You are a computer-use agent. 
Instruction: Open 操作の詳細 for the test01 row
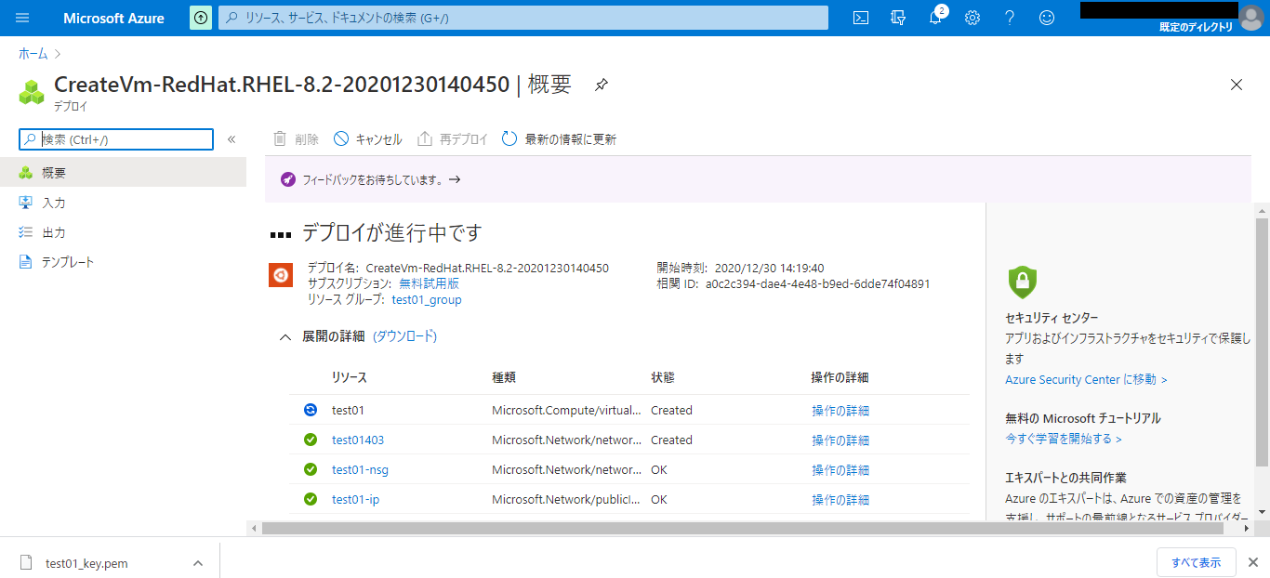[840, 411]
